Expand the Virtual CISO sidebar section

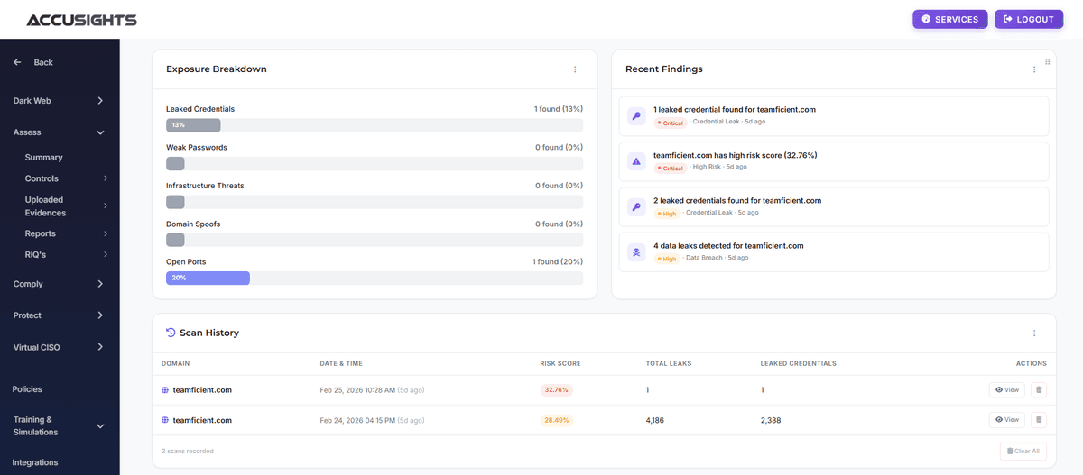point(100,347)
